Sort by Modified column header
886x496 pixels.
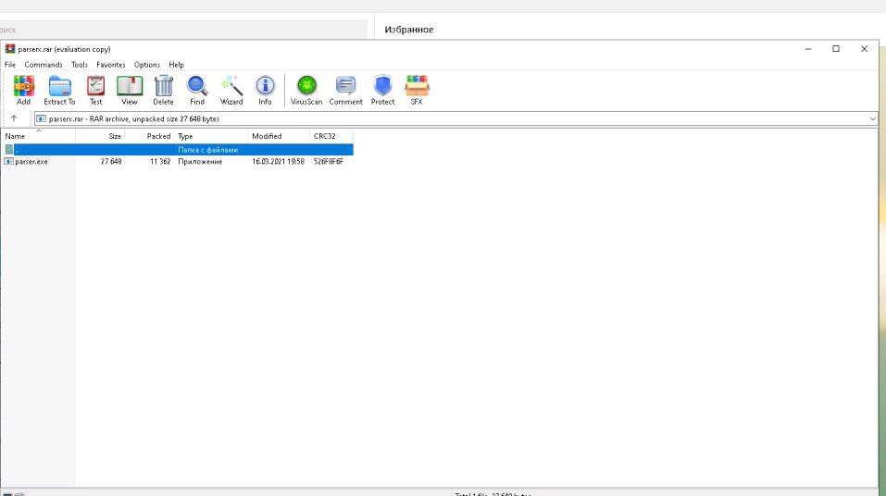coord(279,136)
